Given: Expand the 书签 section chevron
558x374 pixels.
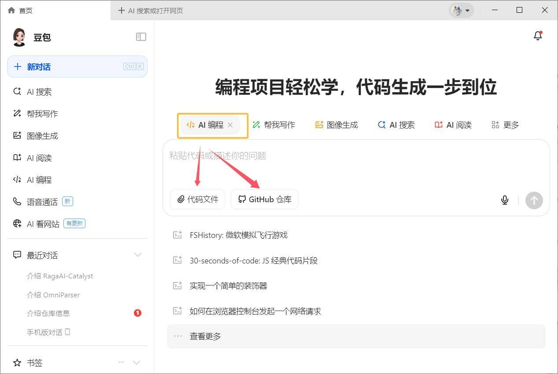Looking at the screenshot, I should [x=137, y=363].
